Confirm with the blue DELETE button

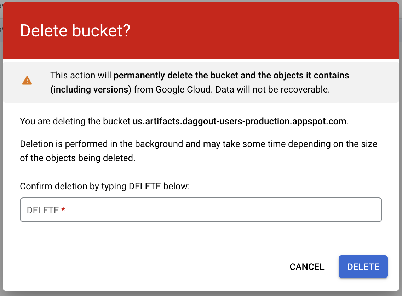(x=363, y=267)
